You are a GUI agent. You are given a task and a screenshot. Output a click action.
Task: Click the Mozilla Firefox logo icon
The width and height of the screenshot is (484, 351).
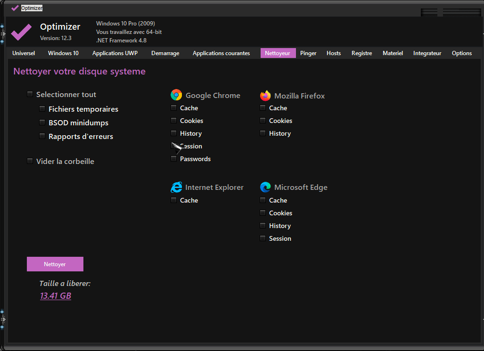(x=265, y=96)
